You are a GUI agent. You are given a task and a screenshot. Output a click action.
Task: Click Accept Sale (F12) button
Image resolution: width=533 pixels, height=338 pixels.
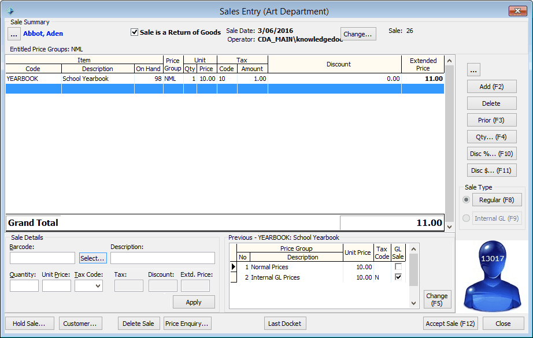tap(450, 324)
